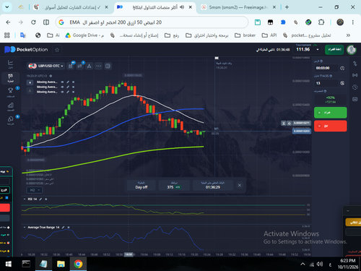Image resolution: width=361 pixels, height=271 pixels.
Task: Open the trades arrows icon in right rail
Action: coord(355,64)
